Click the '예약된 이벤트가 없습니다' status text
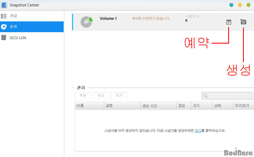This screenshot has height=157, width=254. tap(151, 19)
